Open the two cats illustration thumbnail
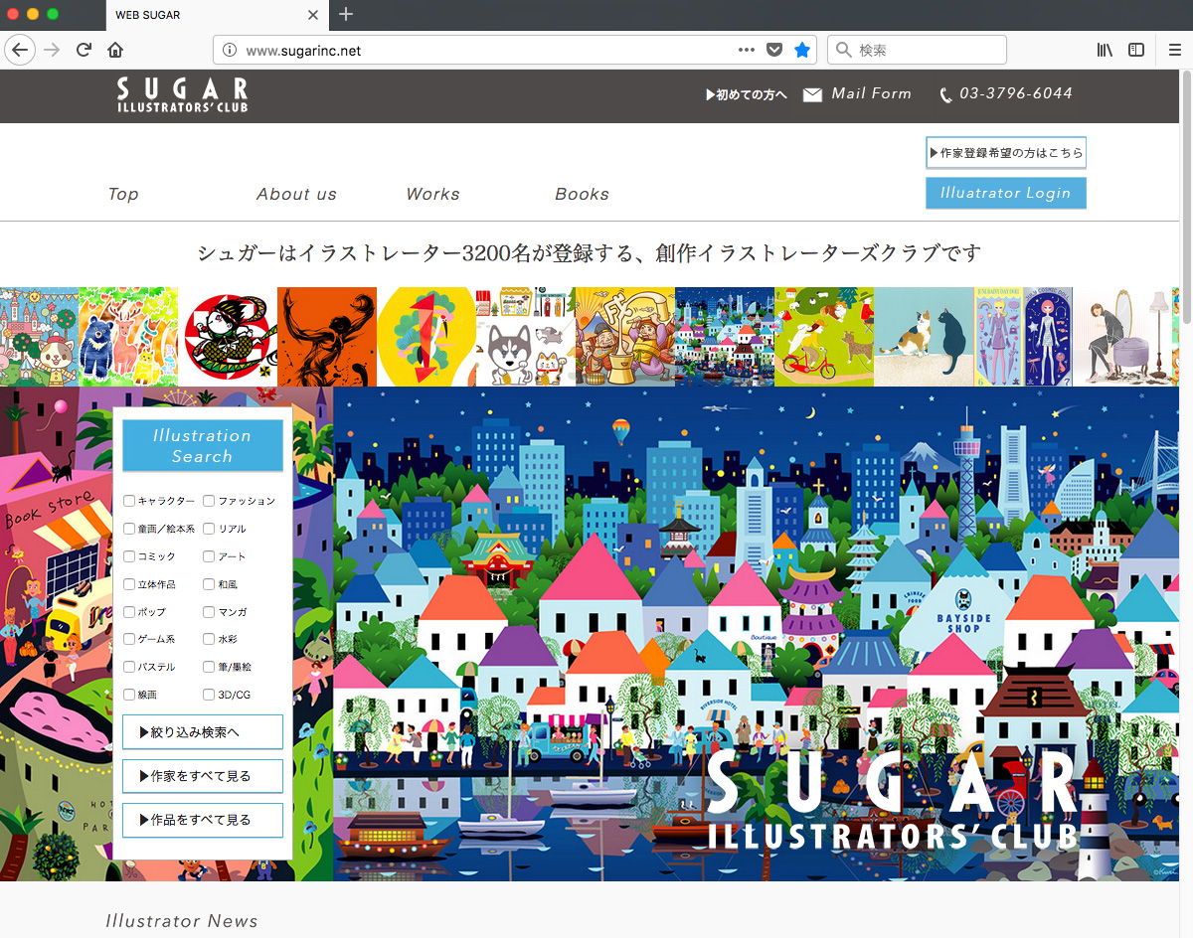Viewport: 1193px width, 938px height. click(924, 337)
